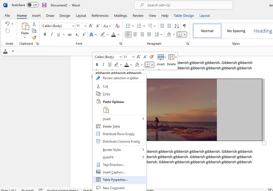
Task: Click the Center alignment icon in ribbon
Action: coord(135,35)
